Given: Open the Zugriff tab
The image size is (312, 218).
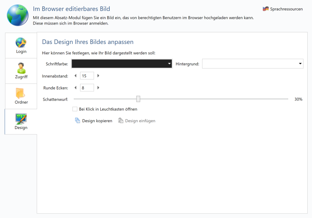Looking at the screenshot, I should [21, 71].
